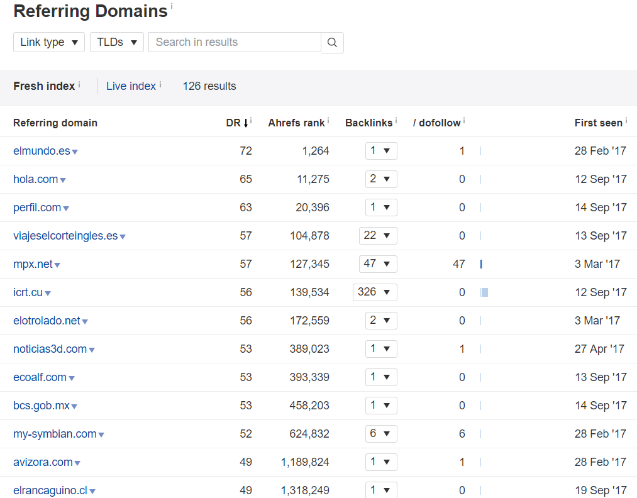Screen dimensions: 637x498
Task: Show info icon beside Fresh index
Action: [79, 84]
